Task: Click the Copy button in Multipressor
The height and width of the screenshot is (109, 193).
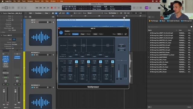Action: [x=82, y=34]
